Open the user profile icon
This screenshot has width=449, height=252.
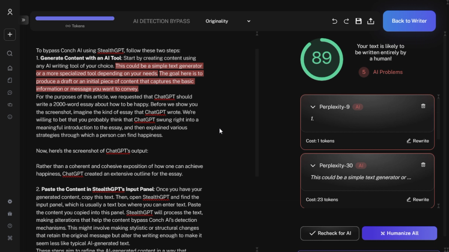tap(10, 12)
